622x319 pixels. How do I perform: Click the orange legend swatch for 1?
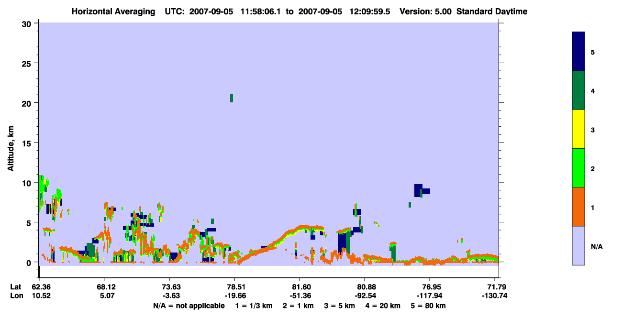(578, 207)
